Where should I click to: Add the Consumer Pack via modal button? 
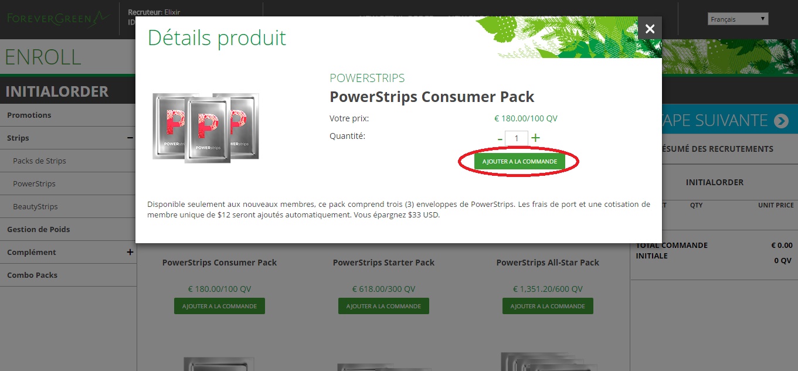tap(519, 161)
